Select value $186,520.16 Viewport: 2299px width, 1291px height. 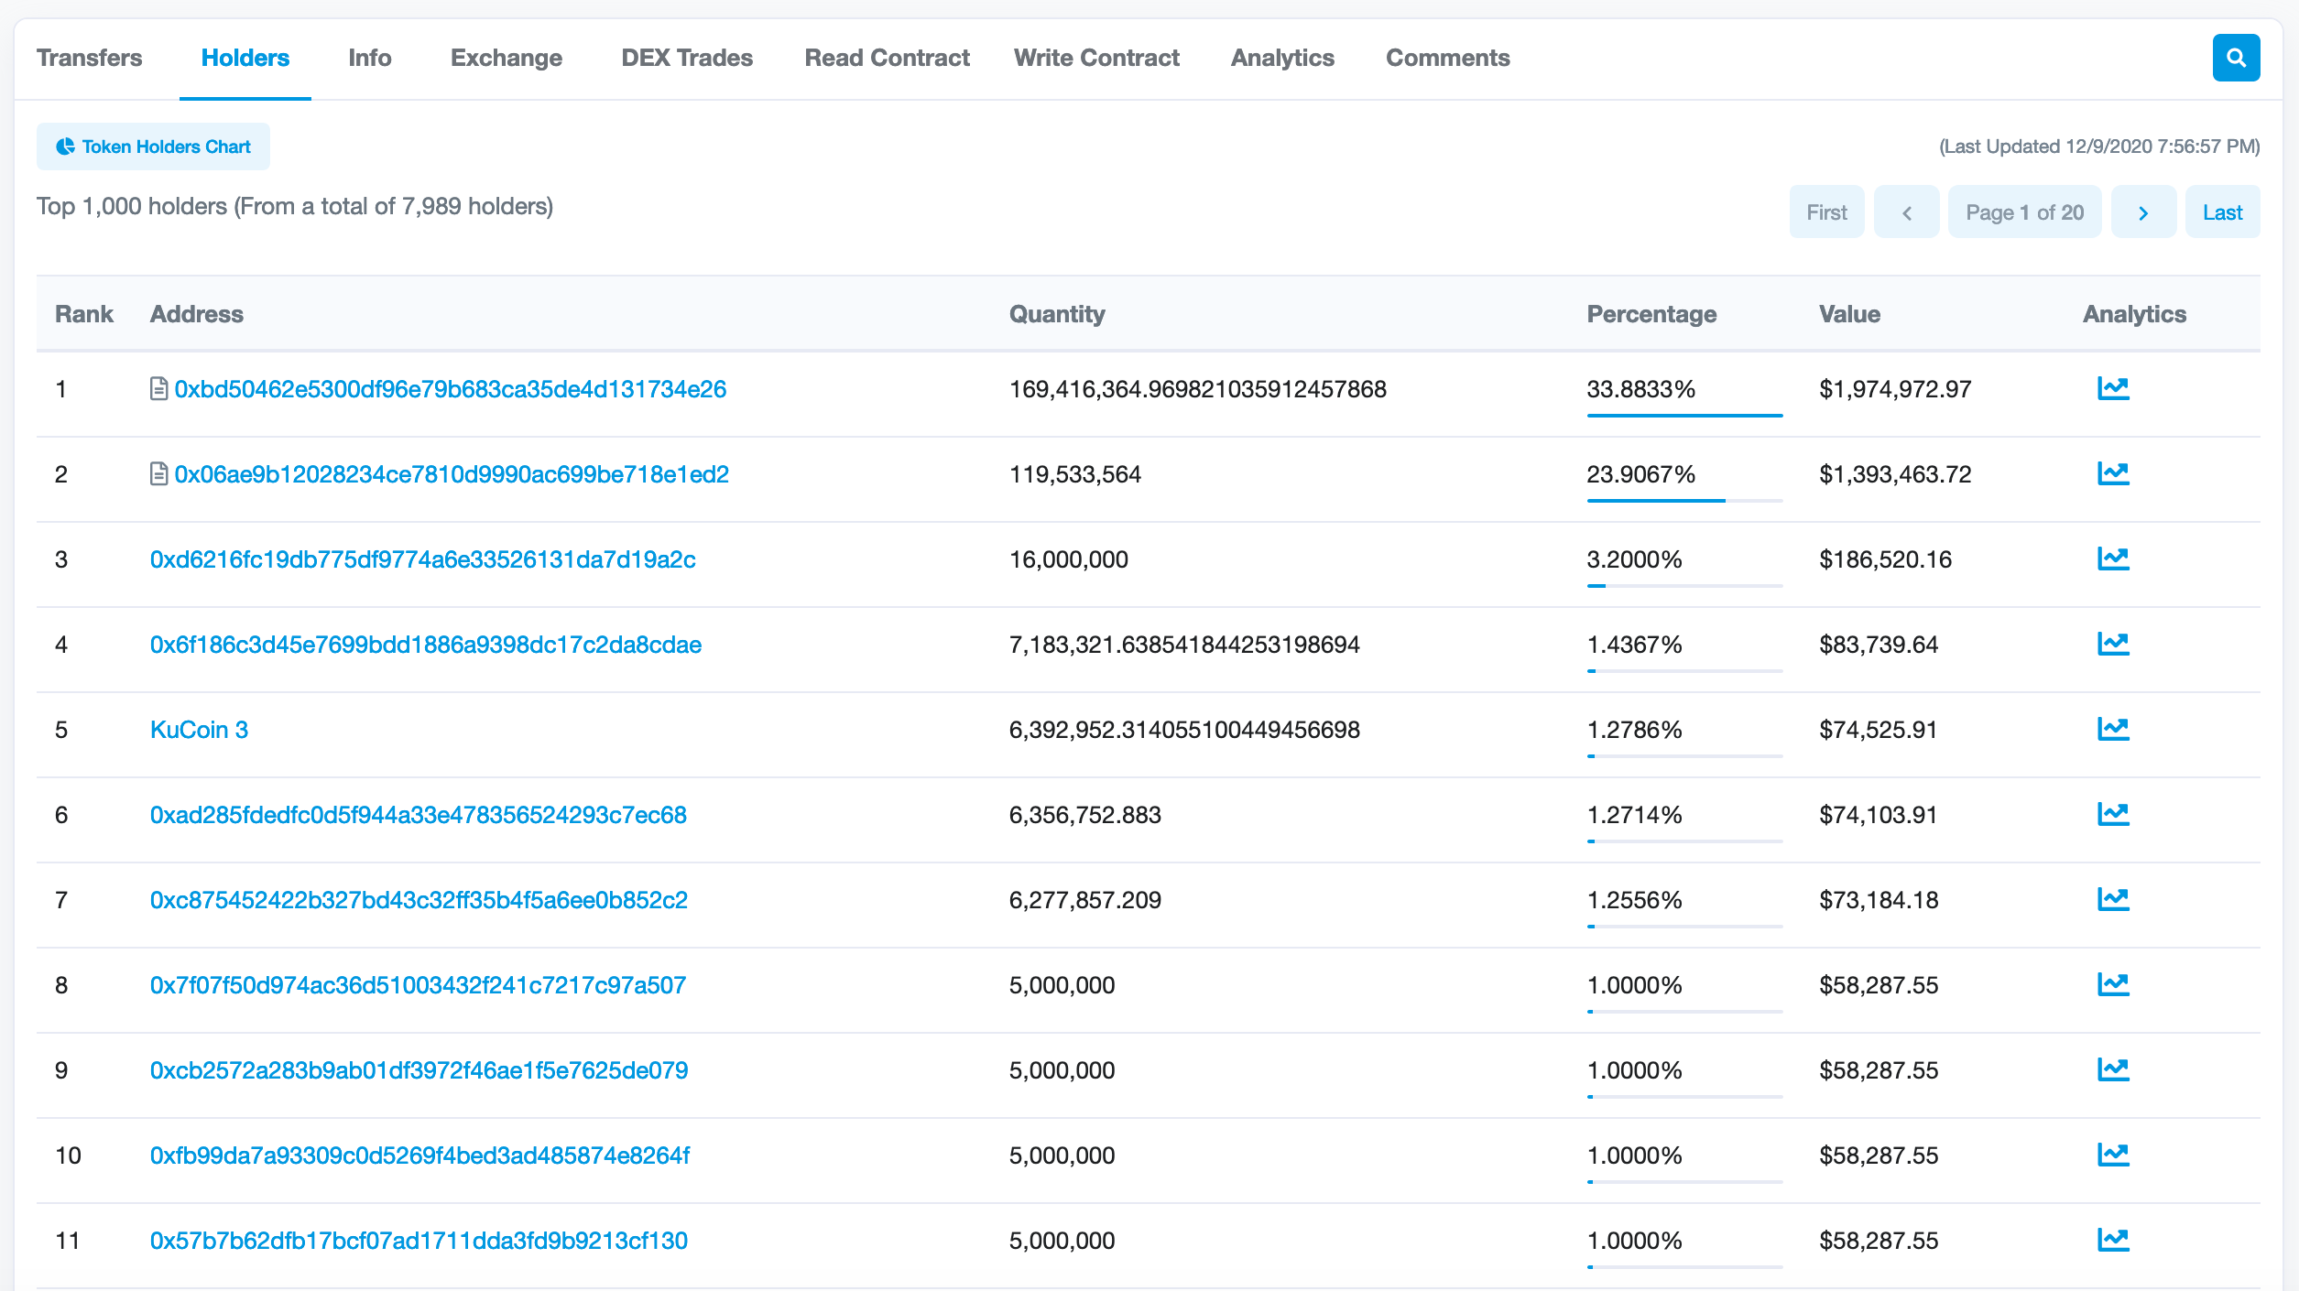(x=1885, y=559)
